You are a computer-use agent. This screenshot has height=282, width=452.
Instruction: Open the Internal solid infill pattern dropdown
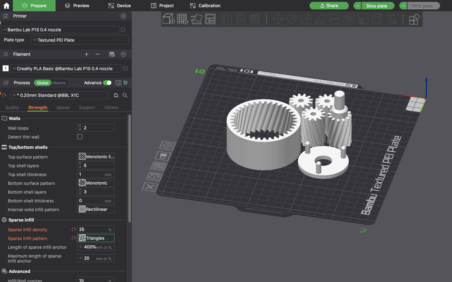coord(96,209)
